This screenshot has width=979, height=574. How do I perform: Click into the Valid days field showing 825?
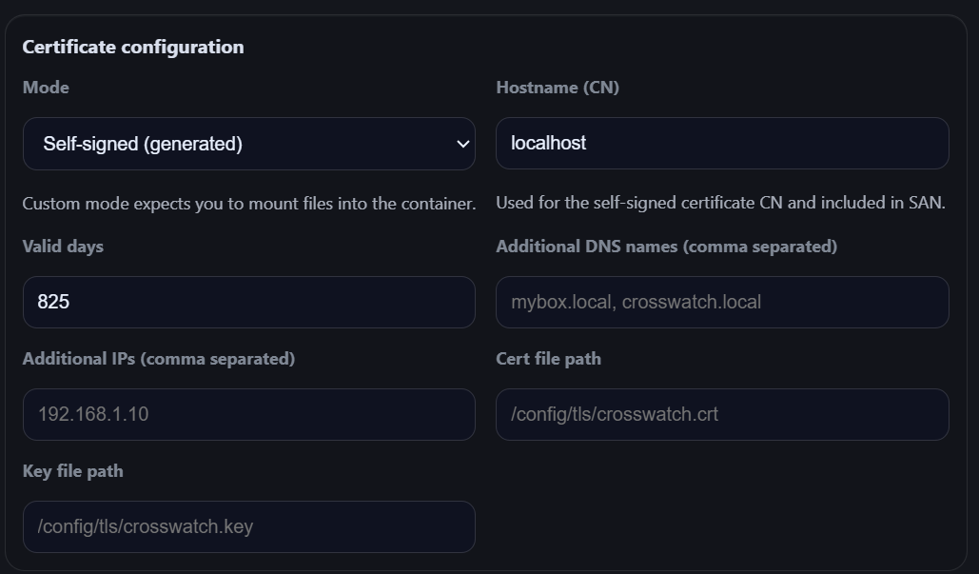coord(248,302)
